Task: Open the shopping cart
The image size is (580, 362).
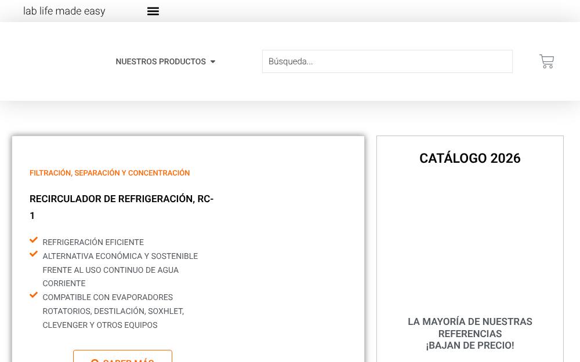Action: (x=547, y=61)
